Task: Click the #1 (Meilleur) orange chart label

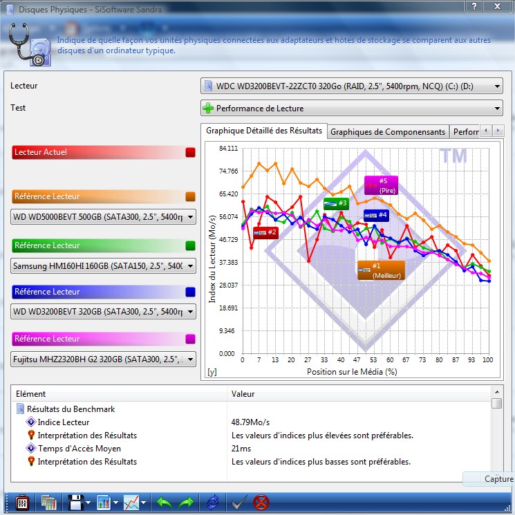Action: click(381, 271)
